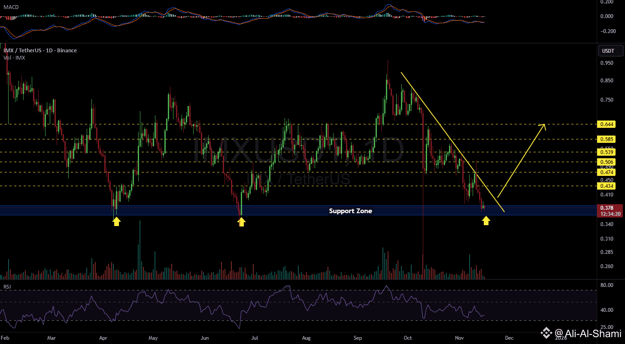Open the RSI indicator label
The width and height of the screenshot is (625, 344).
click(x=6, y=286)
